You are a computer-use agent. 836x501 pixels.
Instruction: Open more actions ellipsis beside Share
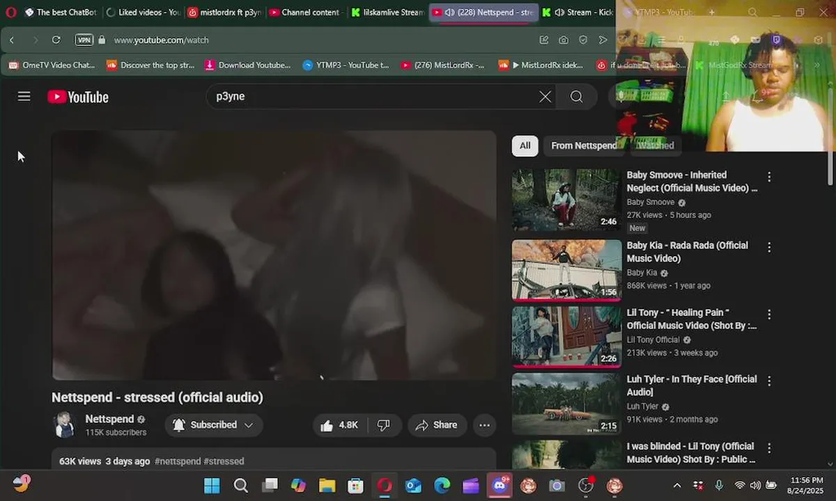coord(485,425)
